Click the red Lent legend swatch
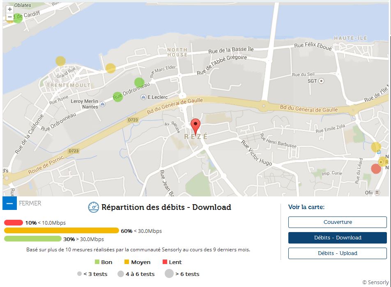 165,262
